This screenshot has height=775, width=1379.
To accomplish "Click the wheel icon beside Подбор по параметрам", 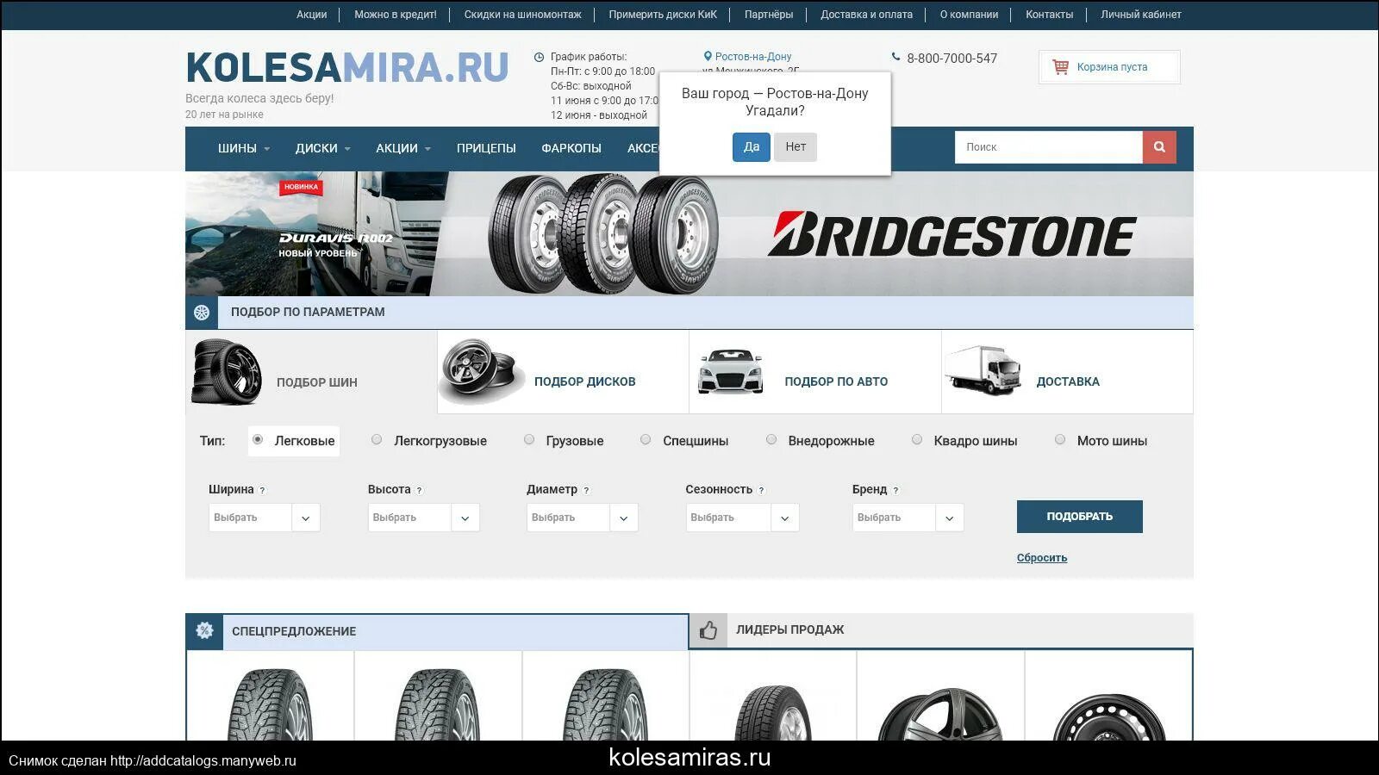I will tap(202, 313).
